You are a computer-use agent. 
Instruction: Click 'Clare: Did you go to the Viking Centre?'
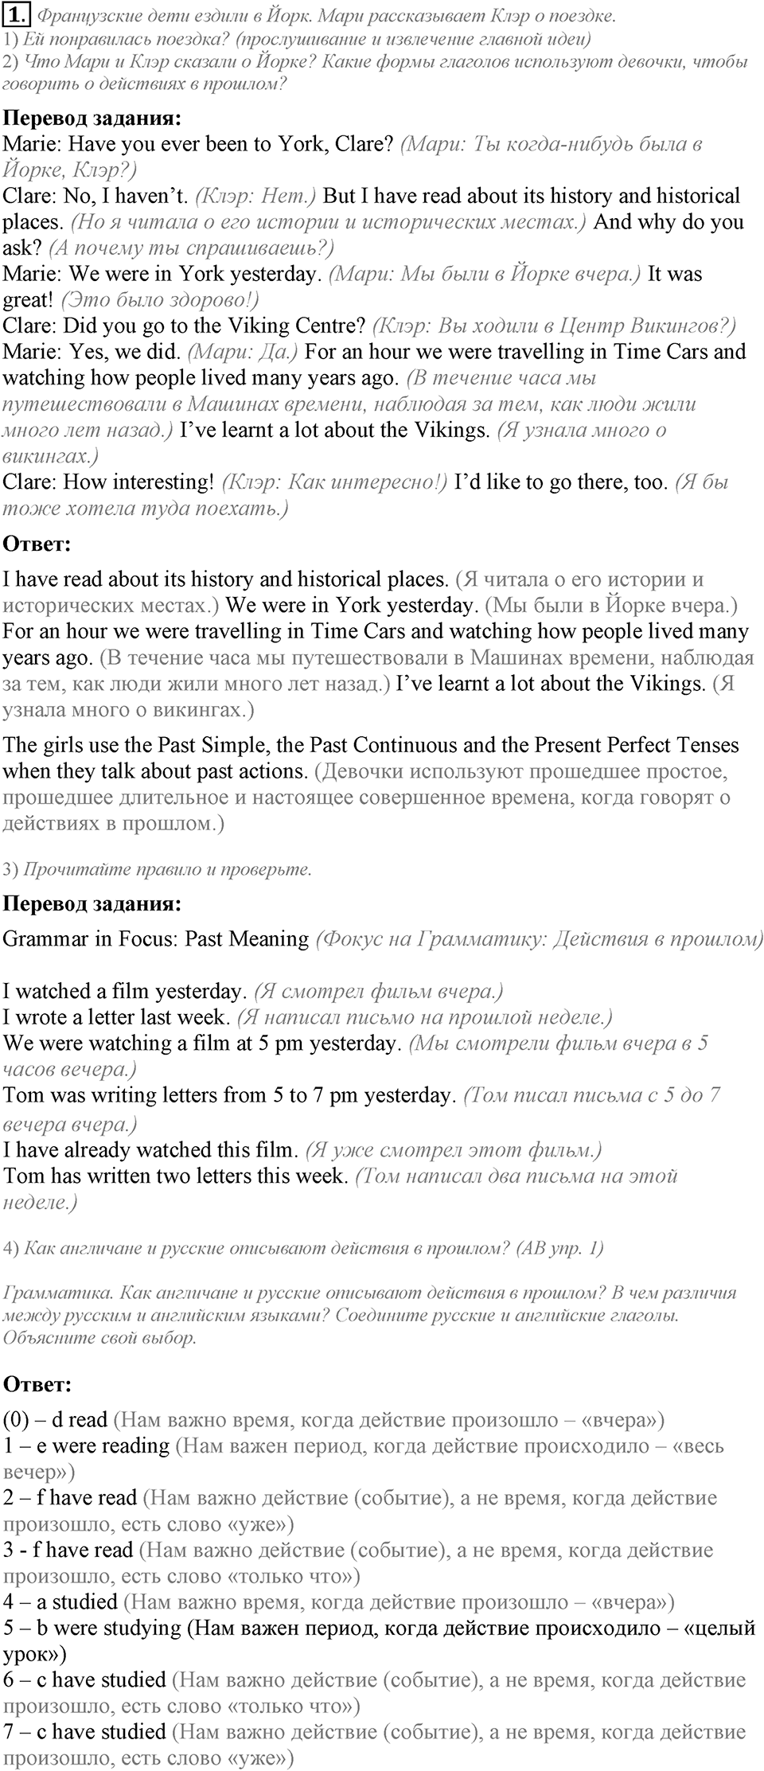(184, 326)
